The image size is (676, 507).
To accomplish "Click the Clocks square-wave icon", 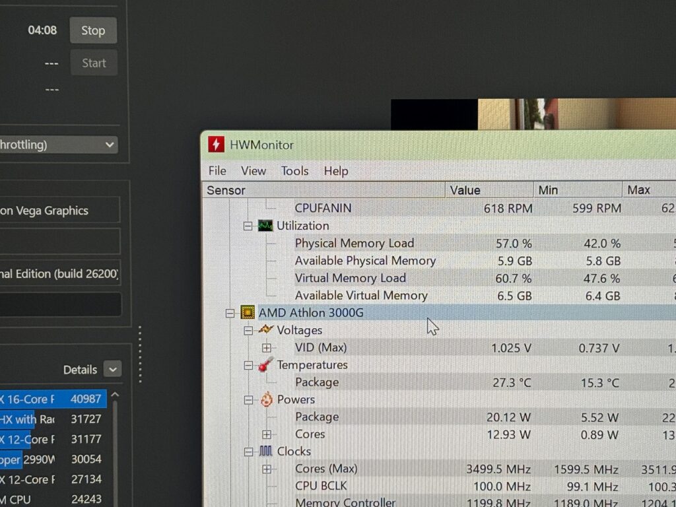I will (265, 452).
